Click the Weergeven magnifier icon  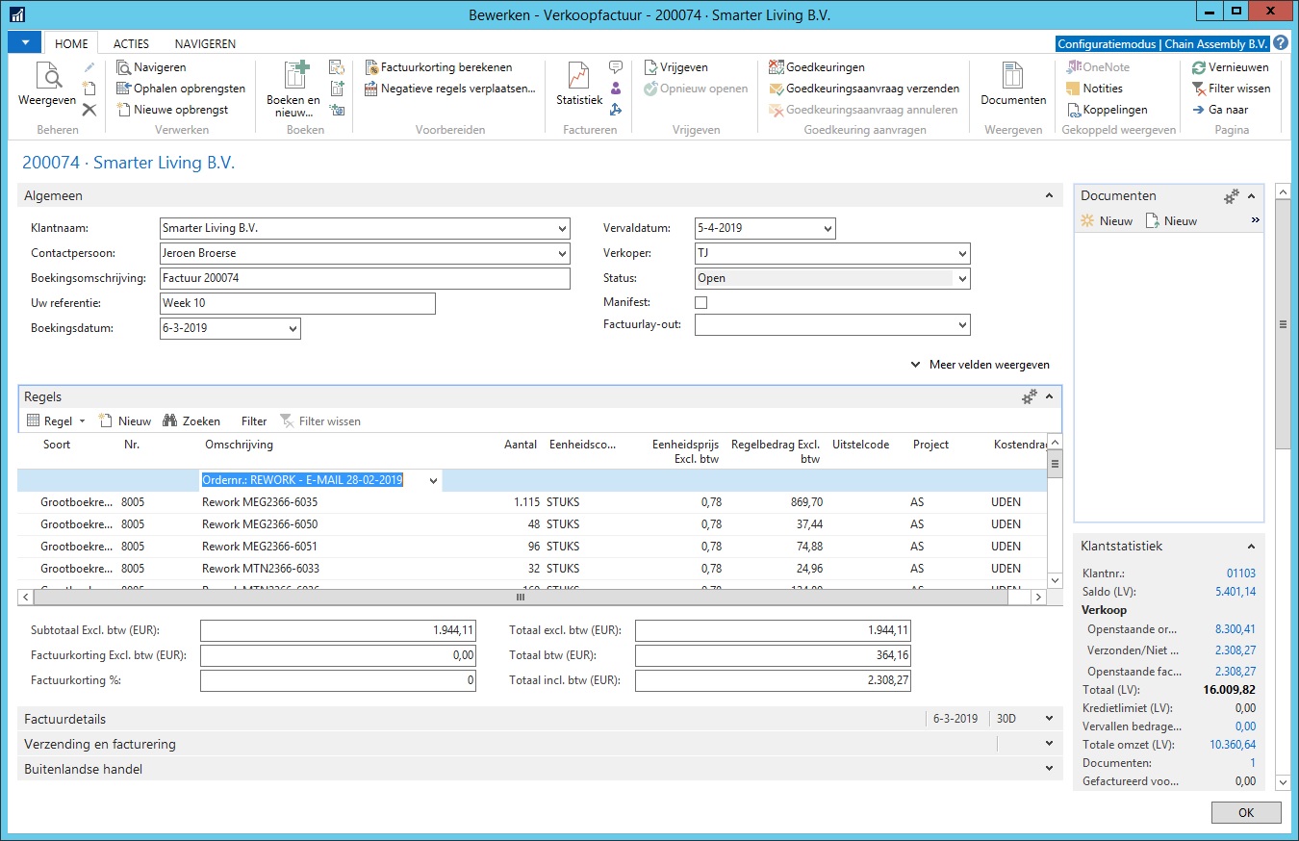(47, 76)
